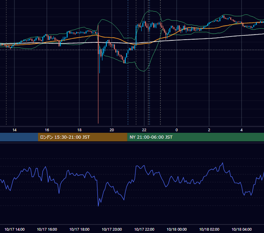Click the 22 hour label on upper axis
Image resolution: width=264 pixels, height=233 pixels.
tap(144, 130)
